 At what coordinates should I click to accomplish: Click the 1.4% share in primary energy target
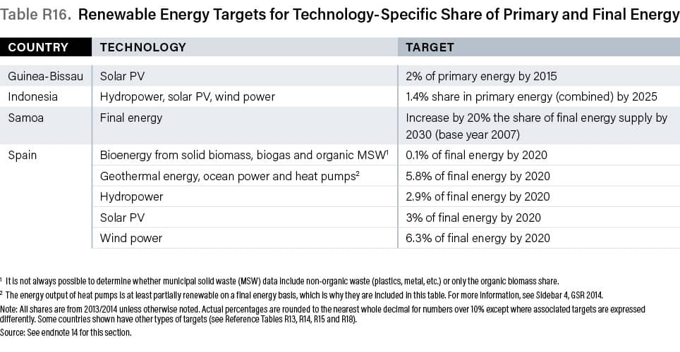[531, 96]
